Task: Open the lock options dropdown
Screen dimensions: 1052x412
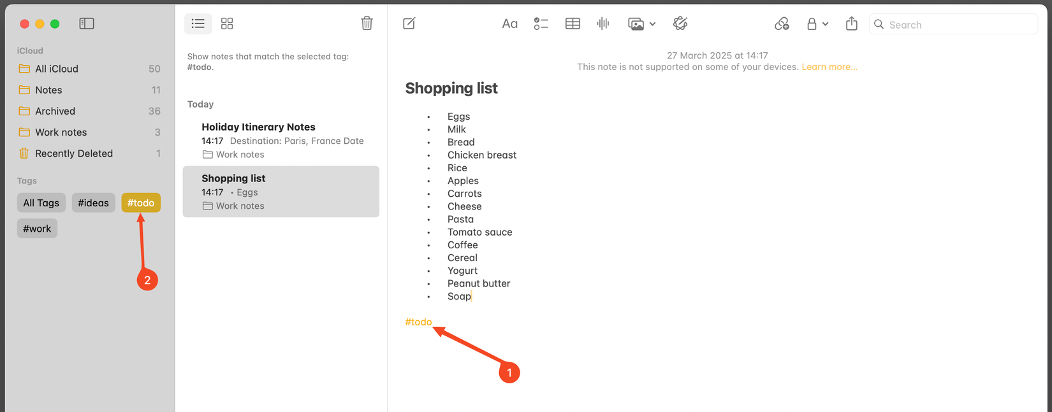Action: 826,24
